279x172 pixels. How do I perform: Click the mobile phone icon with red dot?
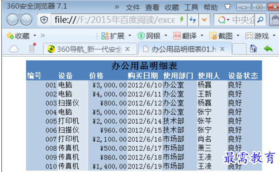coord(32,48)
